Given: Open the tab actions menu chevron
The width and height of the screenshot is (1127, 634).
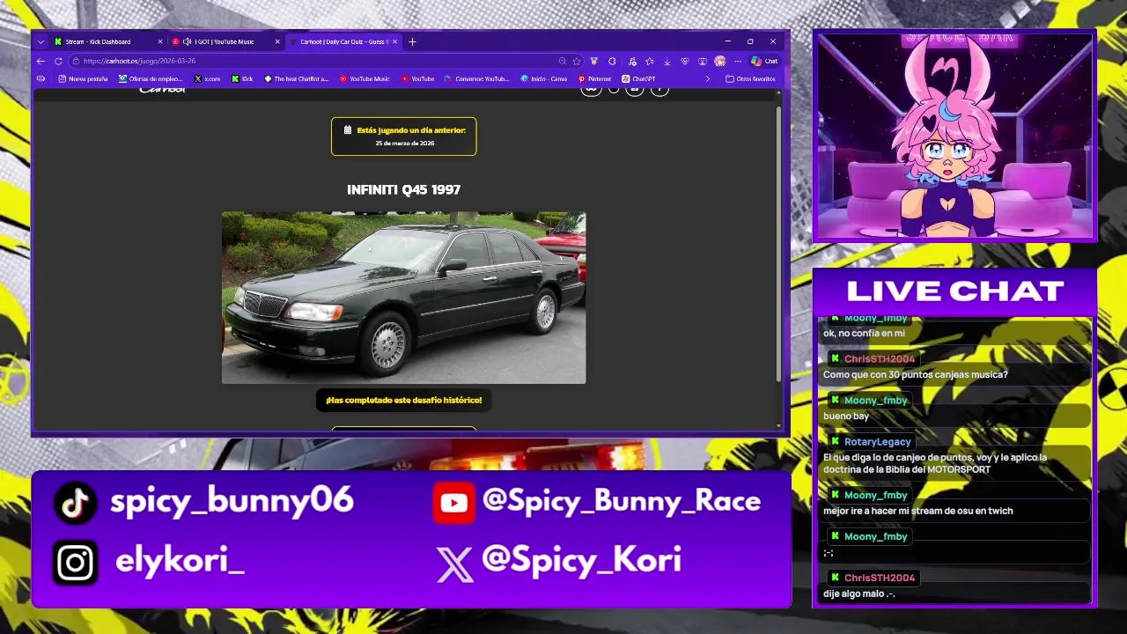Looking at the screenshot, I should tap(41, 41).
